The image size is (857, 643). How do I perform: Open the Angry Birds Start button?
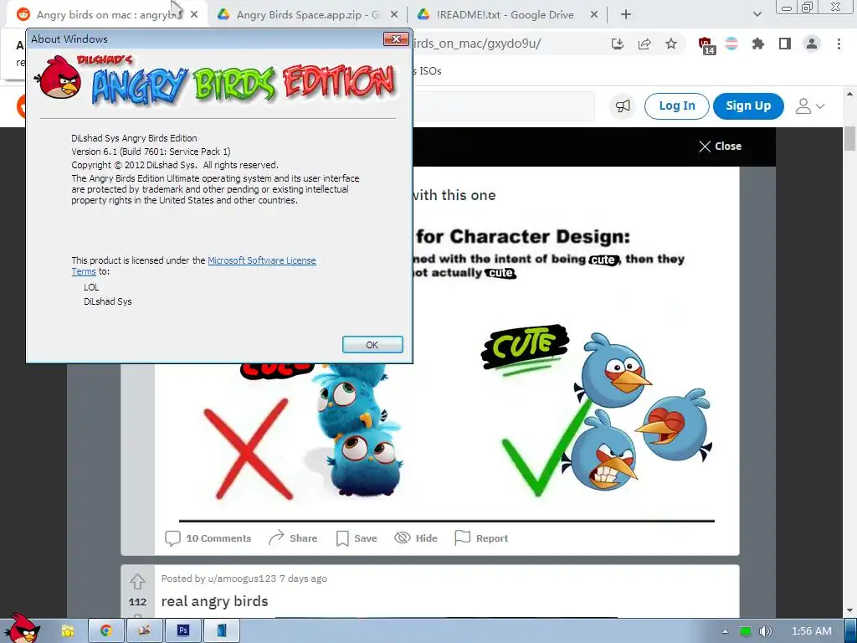[22, 628]
